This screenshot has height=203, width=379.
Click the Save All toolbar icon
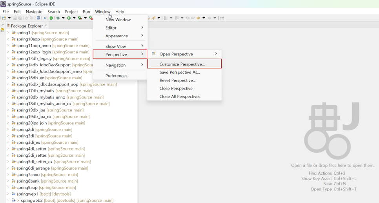(20, 18)
